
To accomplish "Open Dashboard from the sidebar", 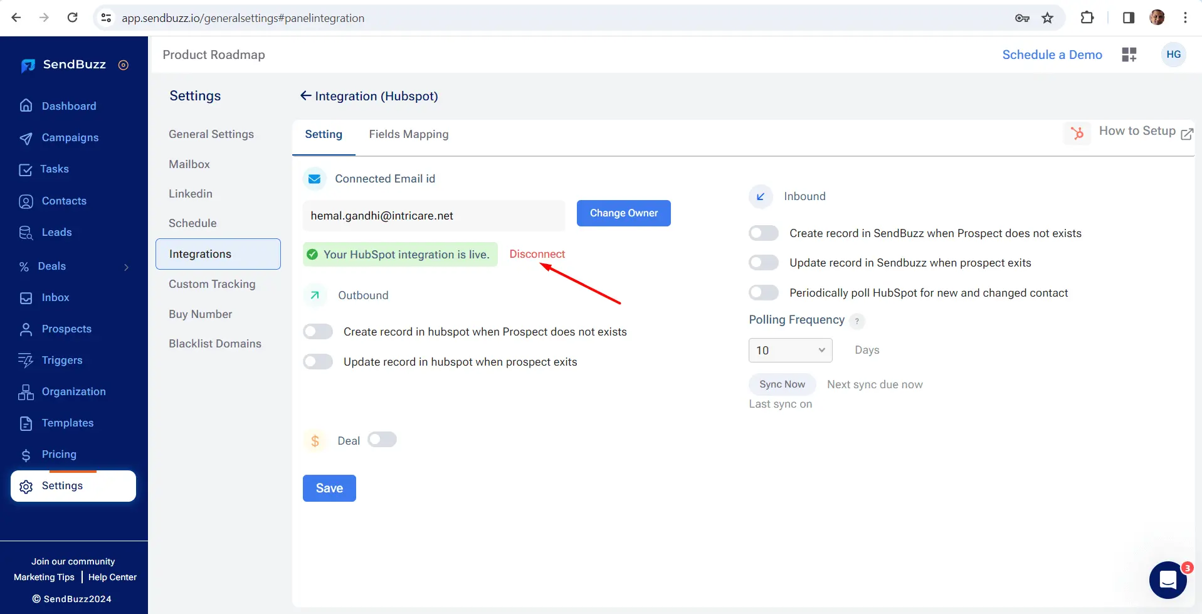I will point(69,106).
